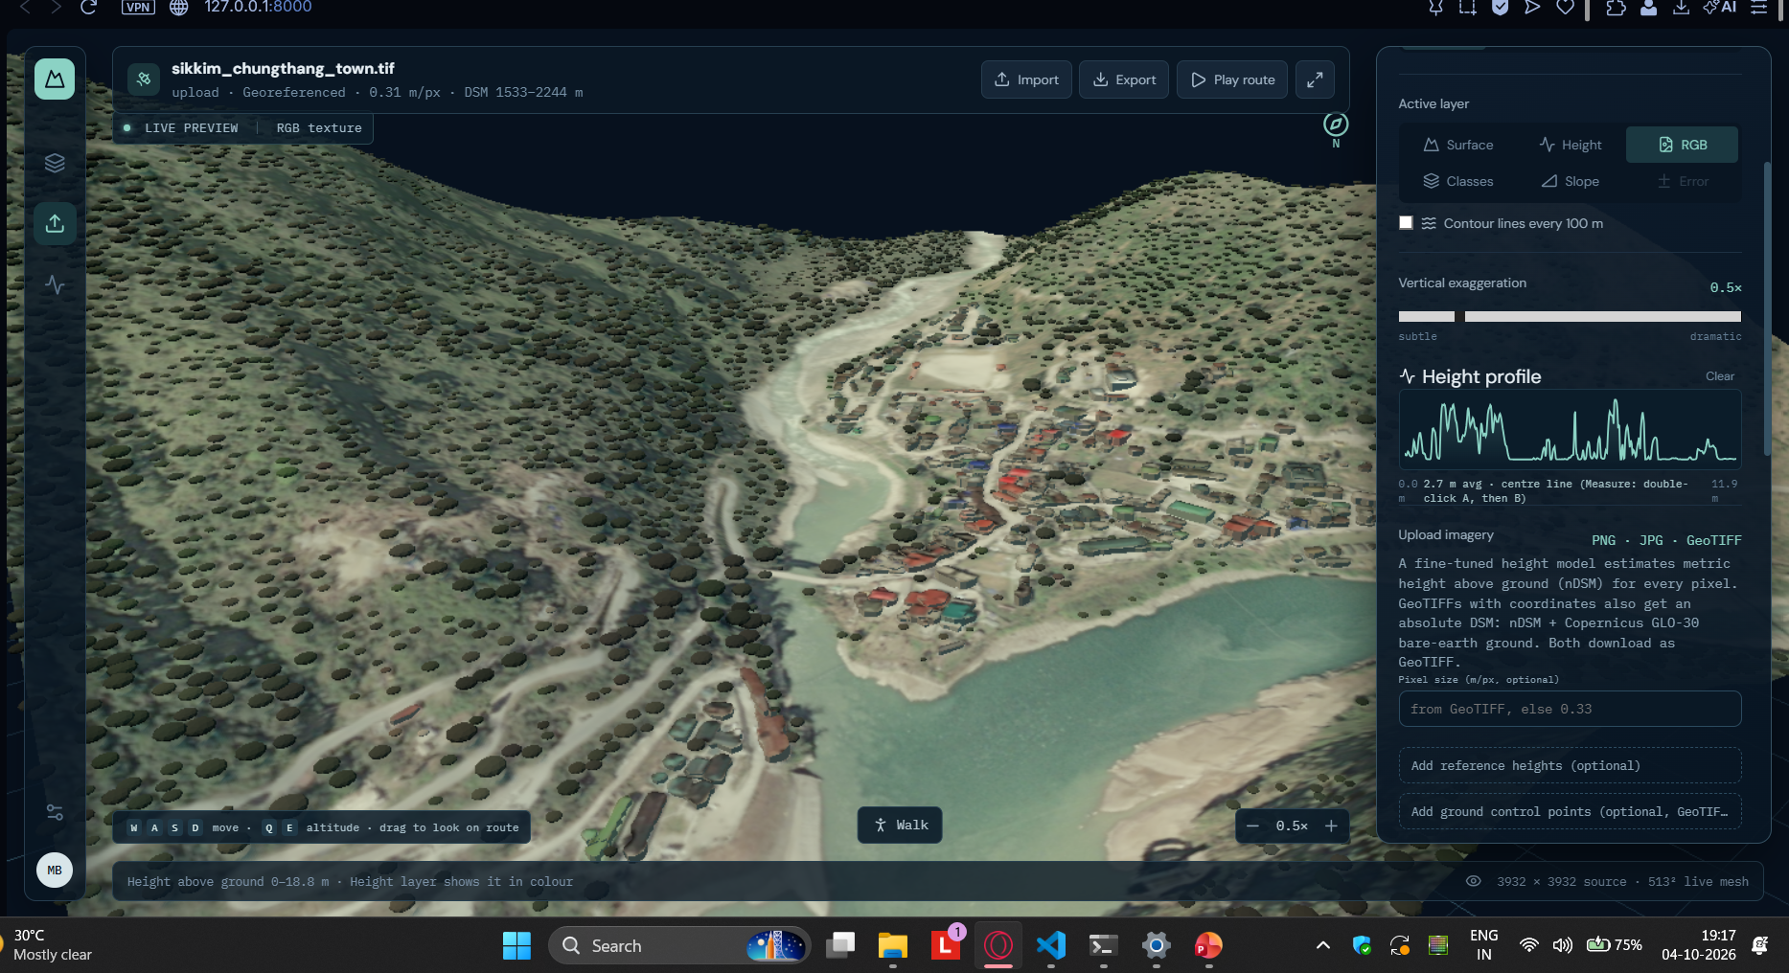The height and width of the screenshot is (973, 1789).
Task: Click the eye icon in status bar
Action: [x=1474, y=881]
